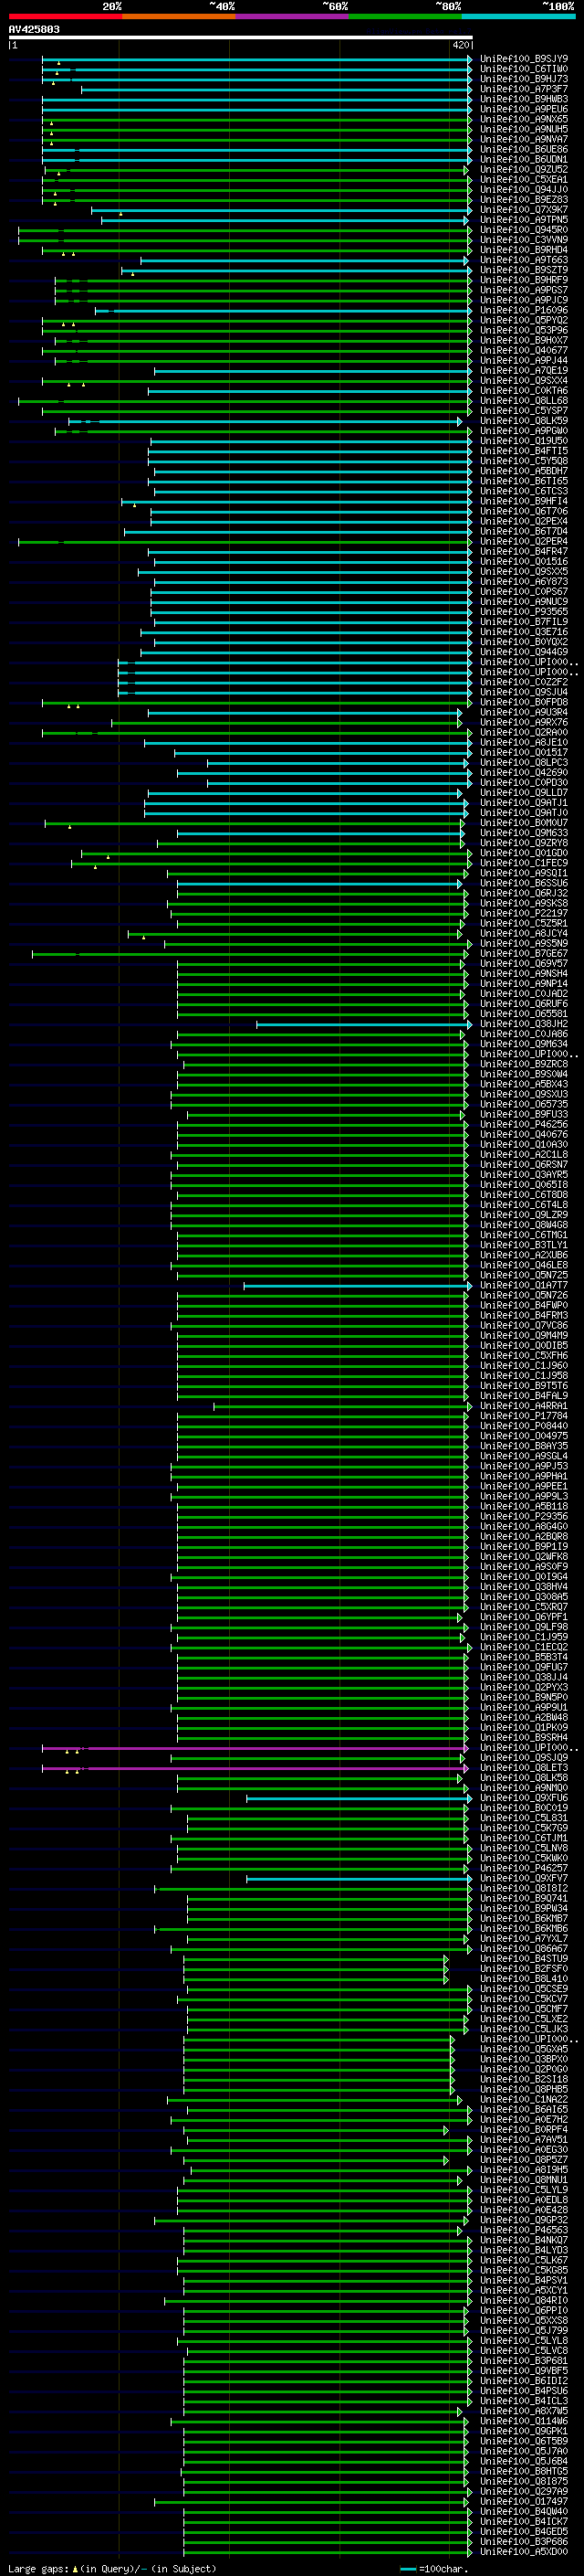Select the UniRef100_Q01517 label

coord(524,752)
